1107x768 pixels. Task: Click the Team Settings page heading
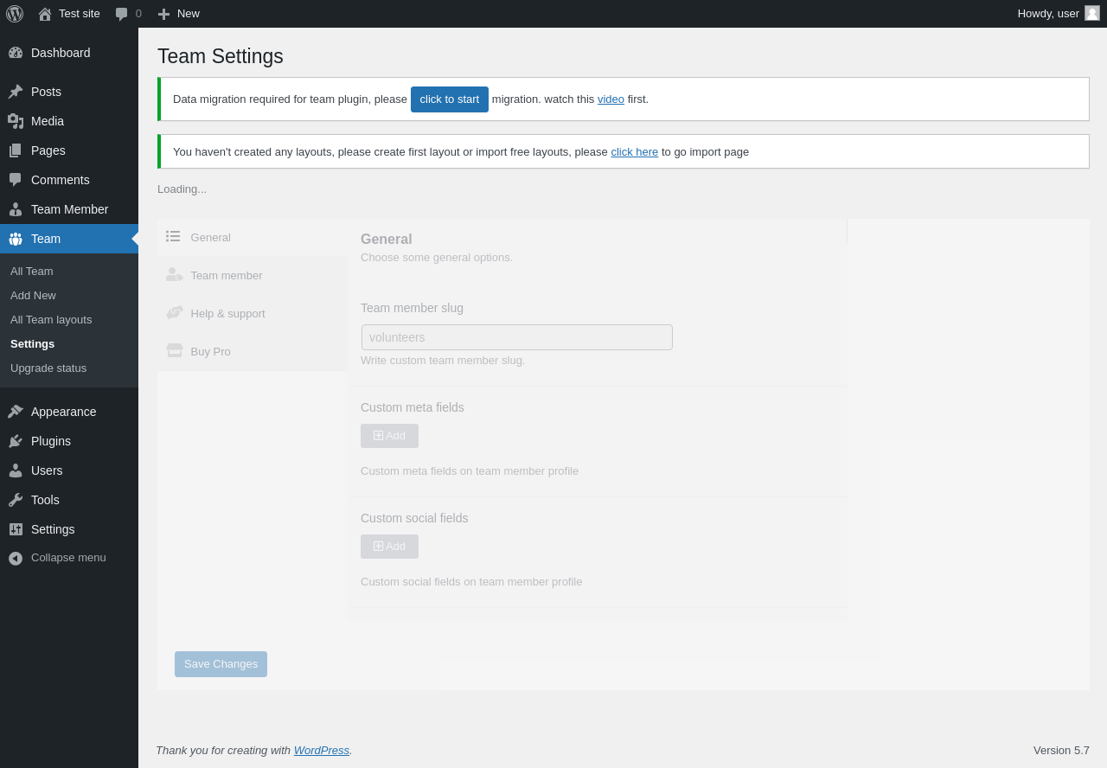[221, 56]
